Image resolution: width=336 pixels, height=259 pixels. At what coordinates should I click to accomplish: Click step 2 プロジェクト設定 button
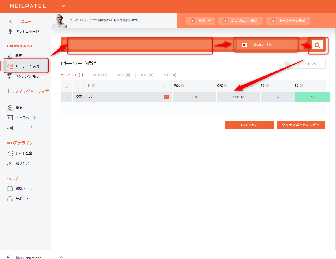tap(240, 20)
